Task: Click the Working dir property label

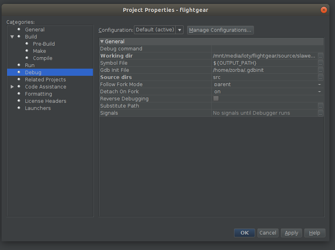Action: [x=116, y=56]
